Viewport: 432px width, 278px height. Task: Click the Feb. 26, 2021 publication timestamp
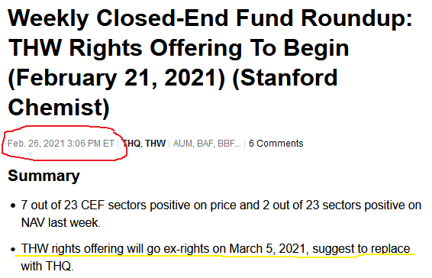click(61, 144)
